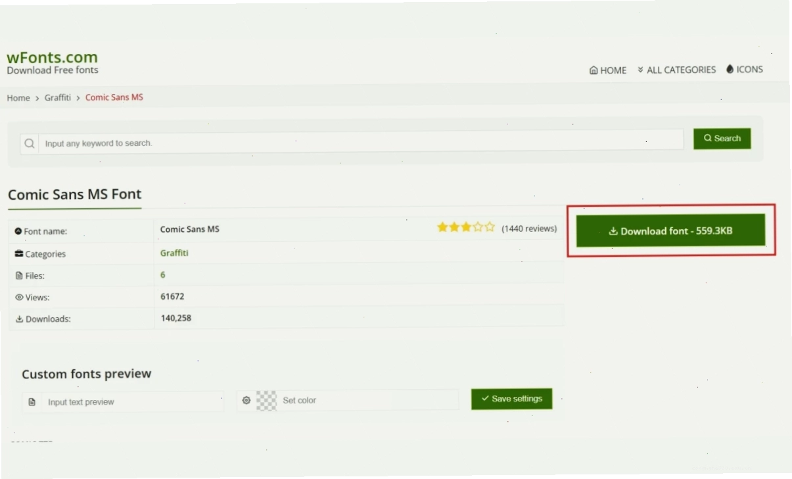This screenshot has height=479, width=792.
Task: Click the Download font - 559.3KB button
Action: [x=670, y=231]
